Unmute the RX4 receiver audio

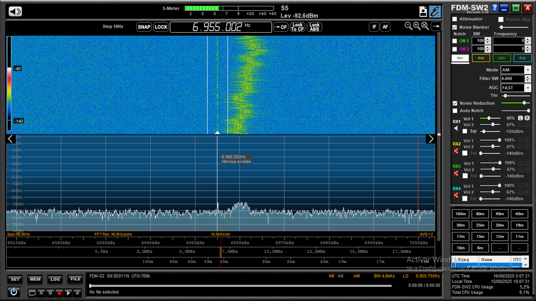456,195
